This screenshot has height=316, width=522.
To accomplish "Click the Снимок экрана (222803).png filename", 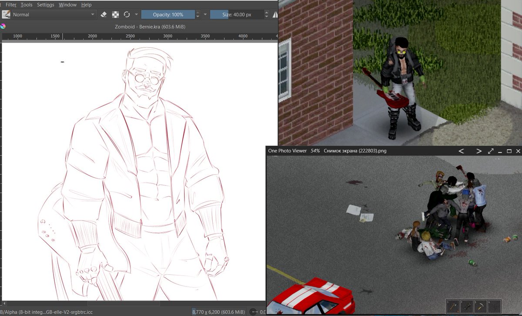I will [355, 151].
